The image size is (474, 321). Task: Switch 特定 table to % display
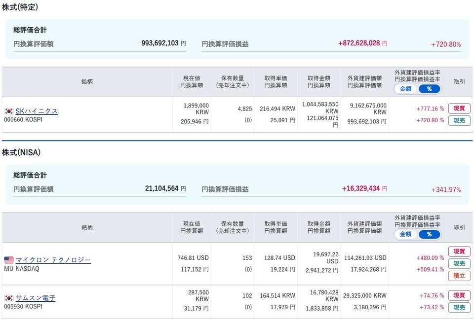pyautogui.click(x=429, y=89)
